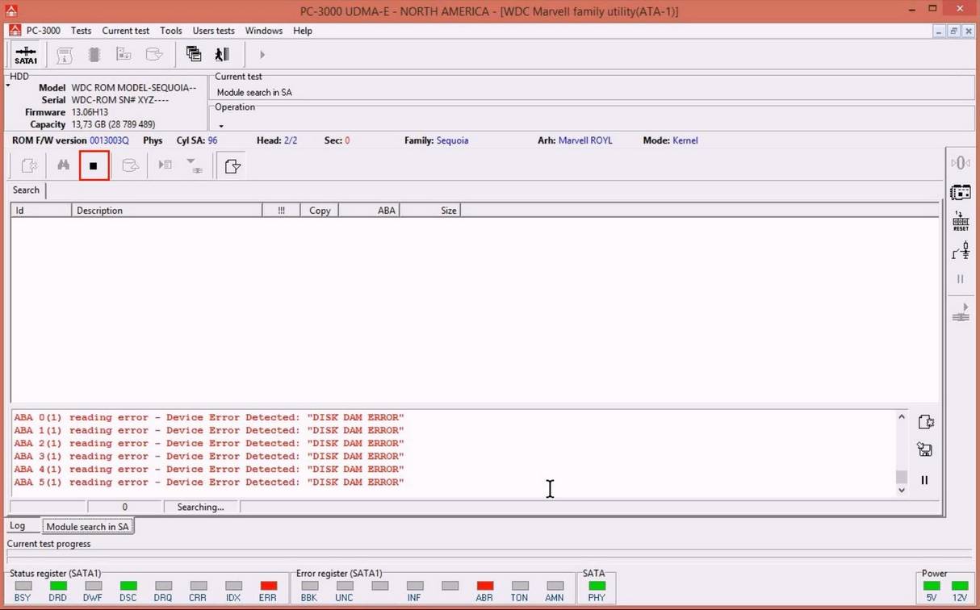The width and height of the screenshot is (980, 610).
Task: Click the controller board icon in sidebar
Action: pos(960,193)
